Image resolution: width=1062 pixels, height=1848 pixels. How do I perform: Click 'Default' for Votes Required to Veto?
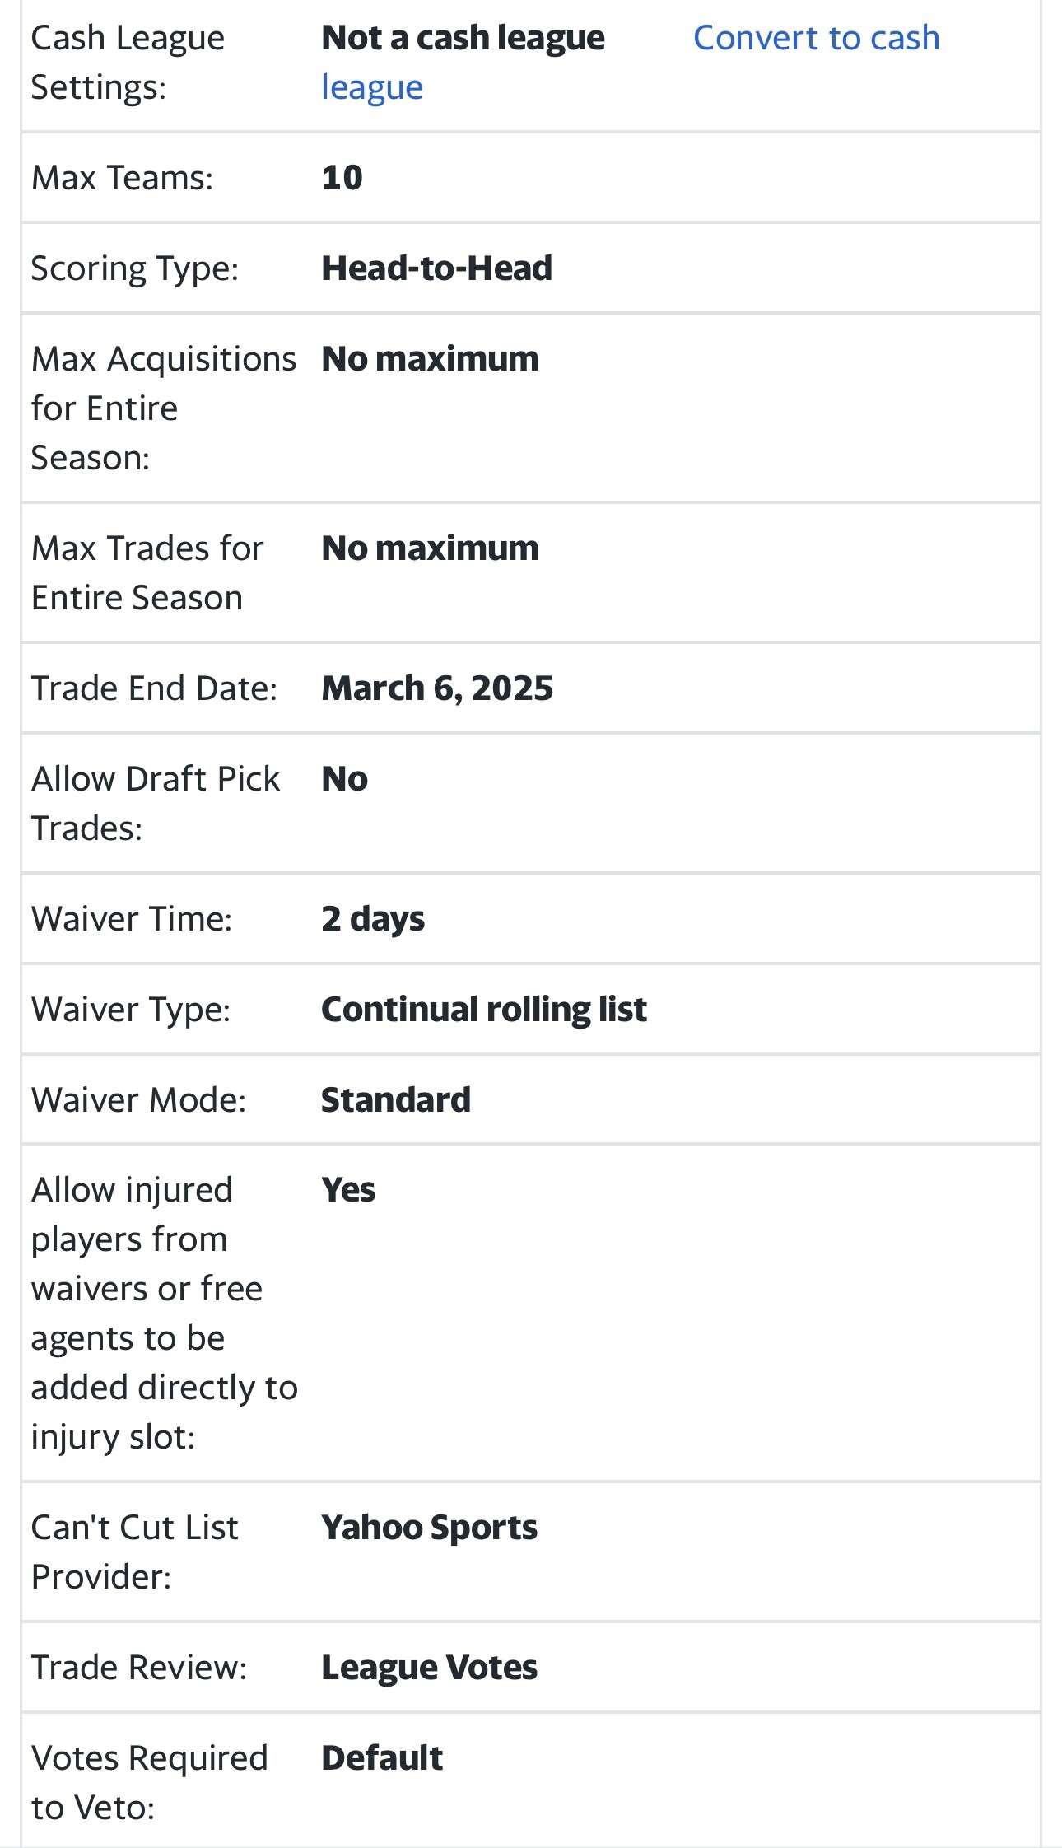(x=382, y=1759)
